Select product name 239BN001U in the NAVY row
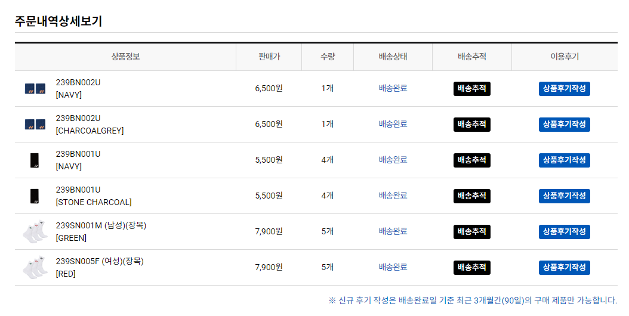 click(78, 154)
